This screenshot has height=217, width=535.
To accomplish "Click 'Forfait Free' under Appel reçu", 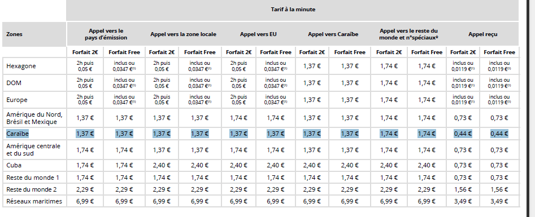I will click(499, 52).
